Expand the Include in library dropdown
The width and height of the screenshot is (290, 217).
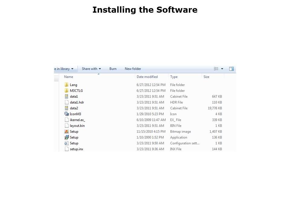[x=64, y=69]
